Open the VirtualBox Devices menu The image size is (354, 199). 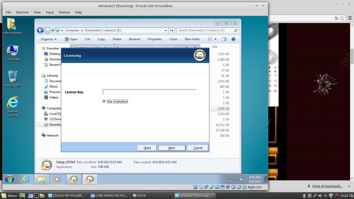click(64, 12)
